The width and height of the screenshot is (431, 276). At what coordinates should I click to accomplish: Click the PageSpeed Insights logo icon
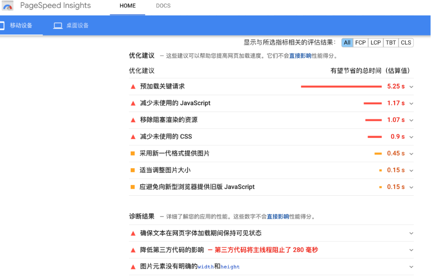[x=7, y=6]
